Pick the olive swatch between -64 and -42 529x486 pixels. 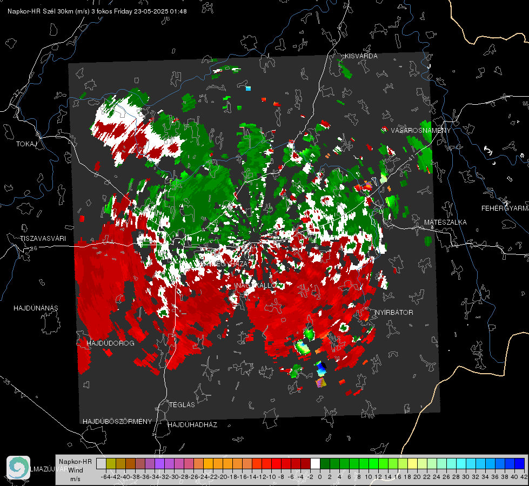point(111,464)
